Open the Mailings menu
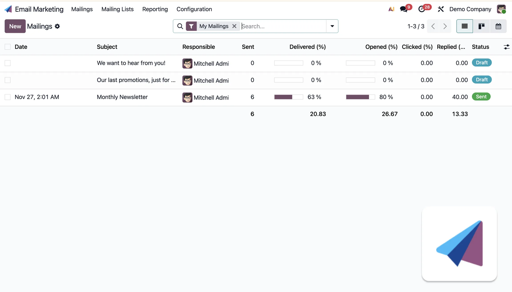The height and width of the screenshot is (292, 512). point(82,9)
